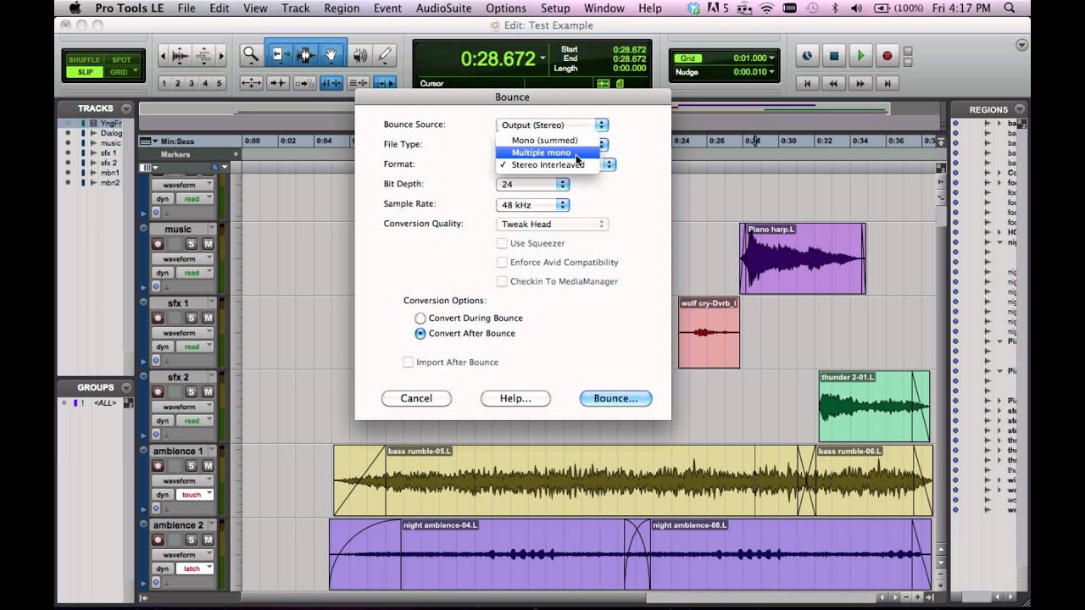This screenshot has height=610, width=1085.
Task: Open the AudioSuite menu
Action: pyautogui.click(x=445, y=8)
